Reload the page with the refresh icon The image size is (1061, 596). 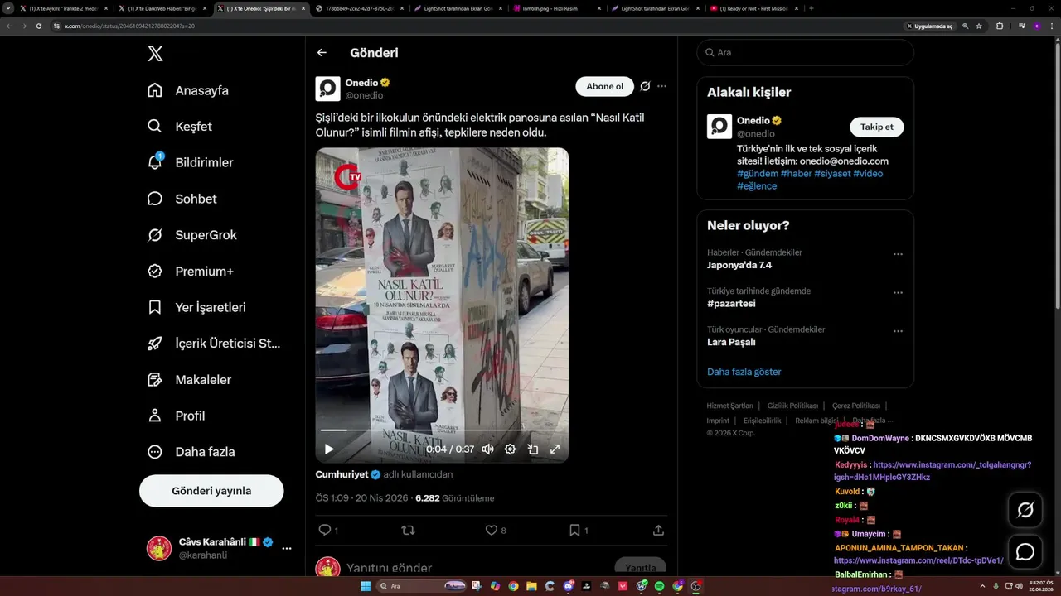tap(38, 26)
